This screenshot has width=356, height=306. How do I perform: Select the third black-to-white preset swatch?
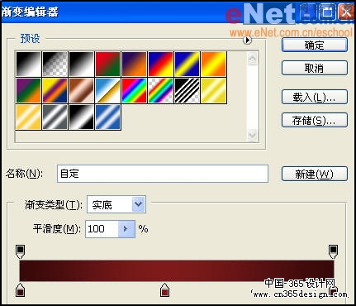click(81, 64)
